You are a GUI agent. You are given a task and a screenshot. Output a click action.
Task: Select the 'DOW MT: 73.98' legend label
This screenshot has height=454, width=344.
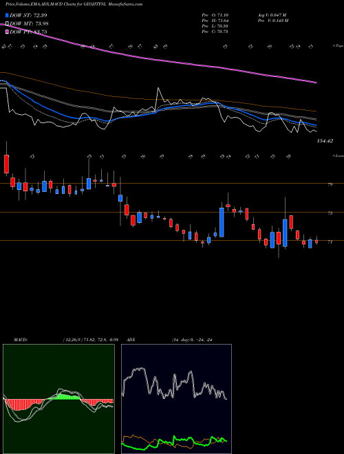click(x=29, y=24)
